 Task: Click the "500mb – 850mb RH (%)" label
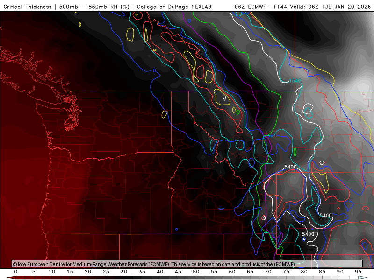click(94, 7)
